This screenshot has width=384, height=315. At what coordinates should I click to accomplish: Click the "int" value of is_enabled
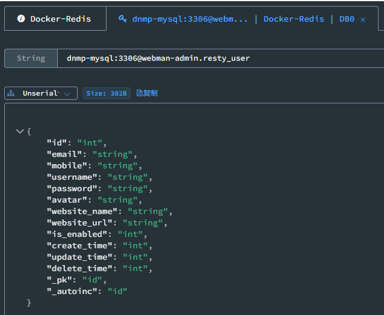pos(130,234)
